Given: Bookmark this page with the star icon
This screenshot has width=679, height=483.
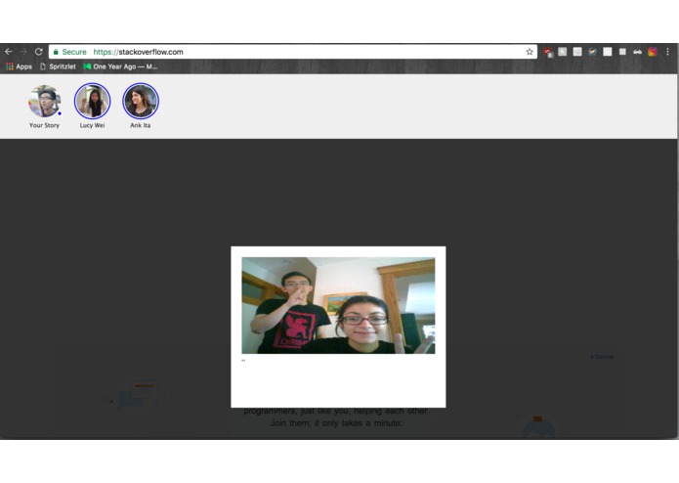Looking at the screenshot, I should pos(530,52).
